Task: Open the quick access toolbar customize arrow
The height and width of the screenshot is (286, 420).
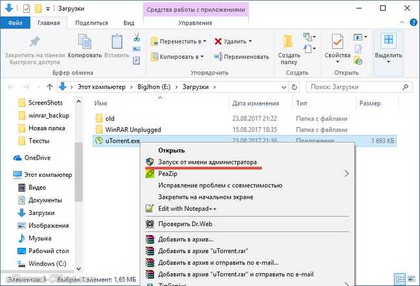Action: [48, 9]
